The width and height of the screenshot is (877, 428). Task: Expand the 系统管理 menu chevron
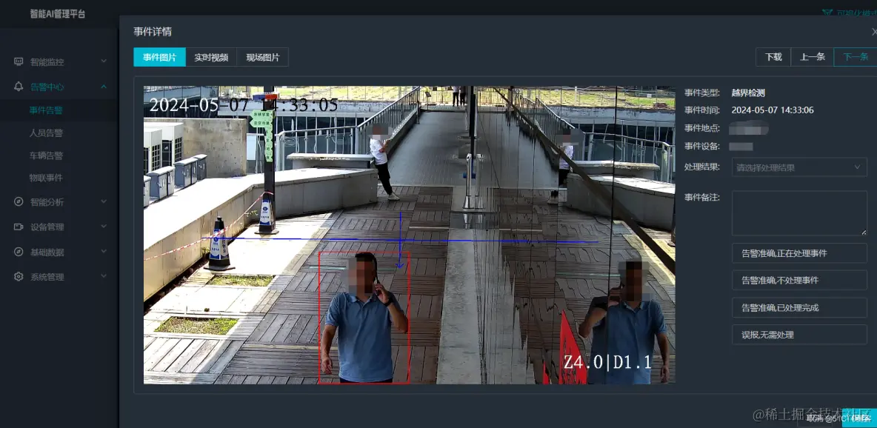pos(104,275)
